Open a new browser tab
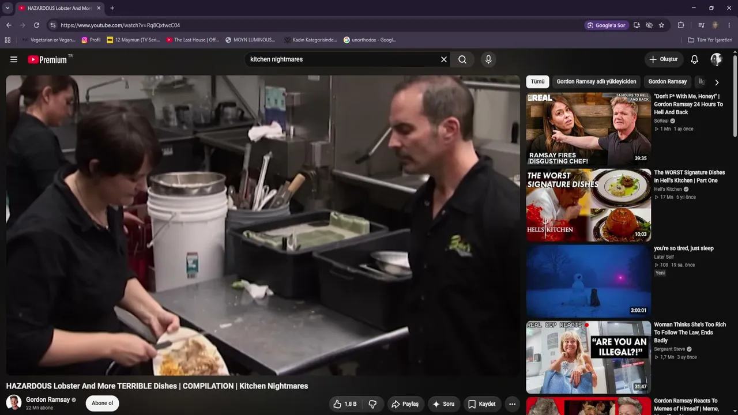The width and height of the screenshot is (738, 415). (x=112, y=8)
